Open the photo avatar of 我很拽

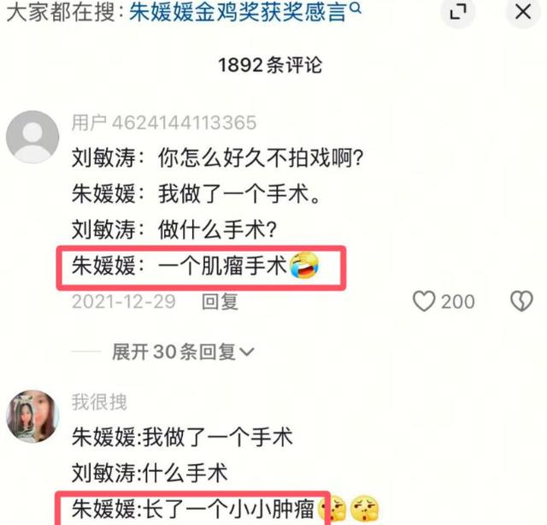tap(32, 416)
